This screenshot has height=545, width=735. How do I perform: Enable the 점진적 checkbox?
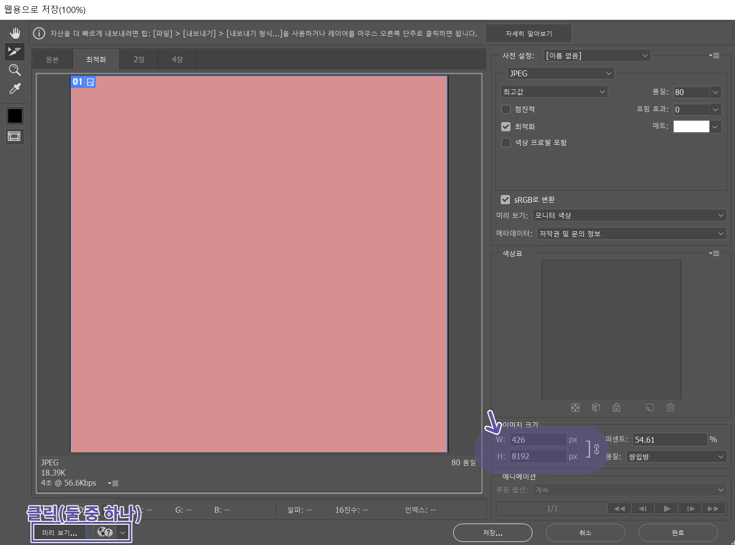[506, 110]
